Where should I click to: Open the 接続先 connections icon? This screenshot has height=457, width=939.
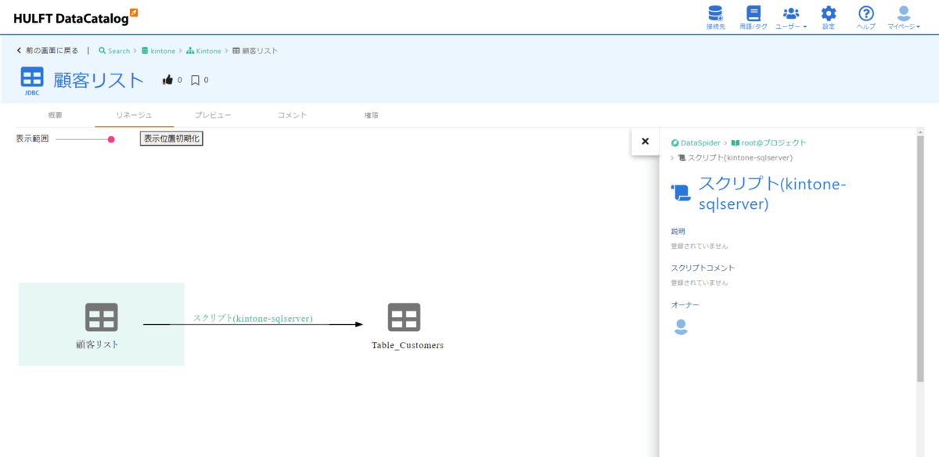point(715,17)
